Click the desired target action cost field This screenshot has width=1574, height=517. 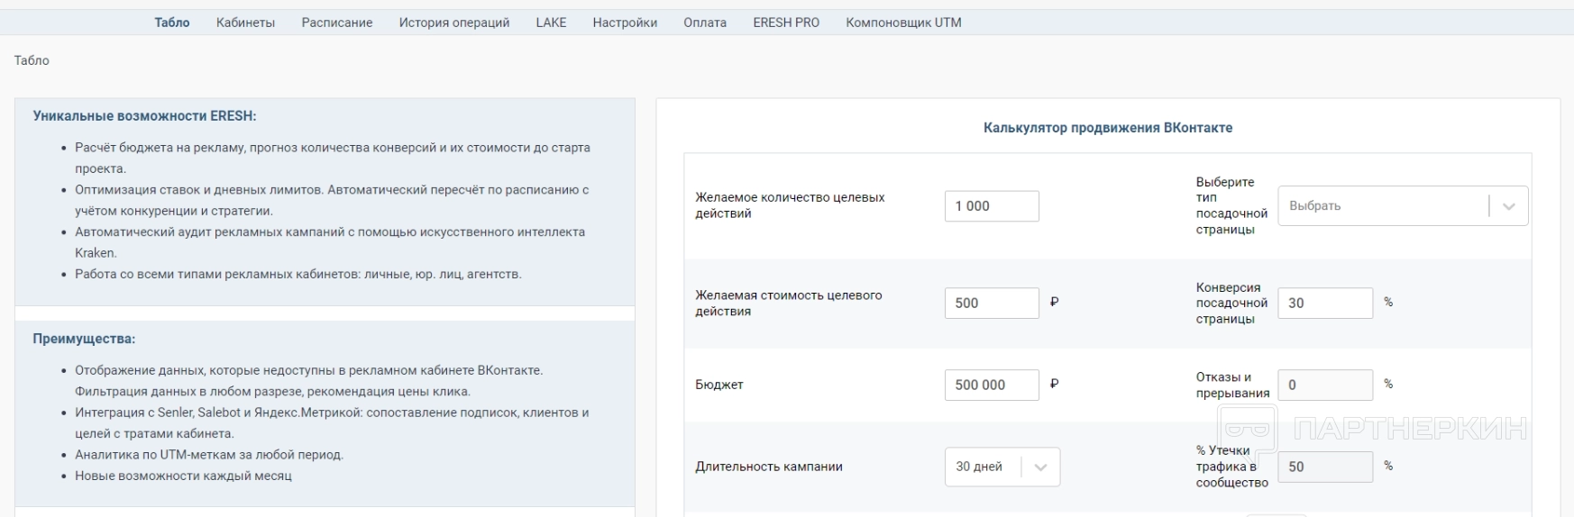point(992,304)
